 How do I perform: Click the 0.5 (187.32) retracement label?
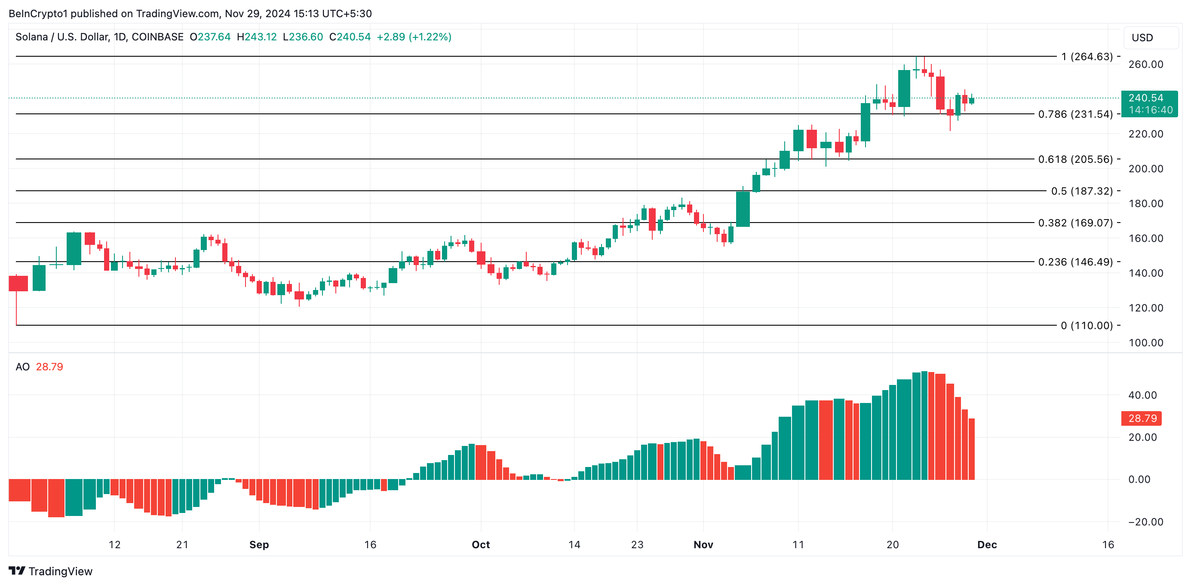1081,191
